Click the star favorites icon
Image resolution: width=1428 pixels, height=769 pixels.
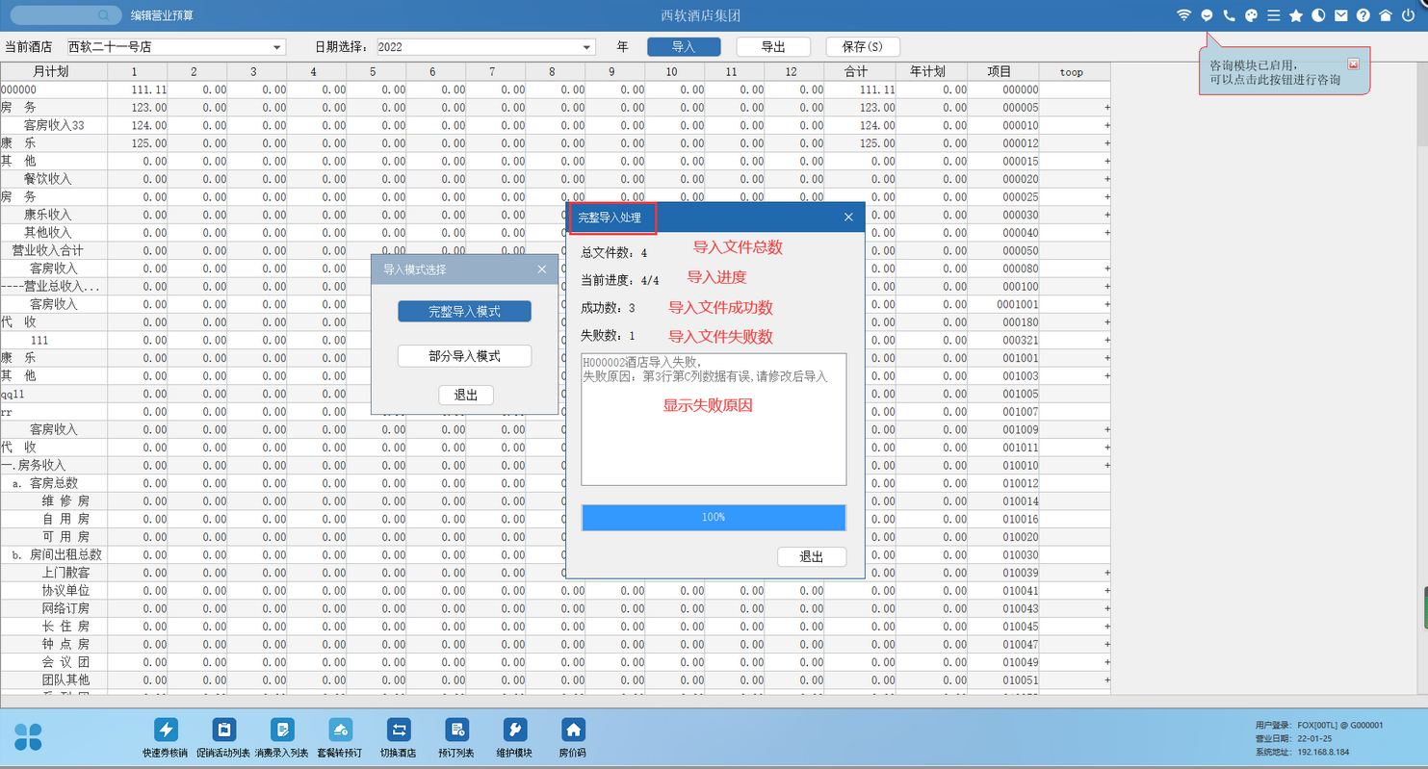1296,15
